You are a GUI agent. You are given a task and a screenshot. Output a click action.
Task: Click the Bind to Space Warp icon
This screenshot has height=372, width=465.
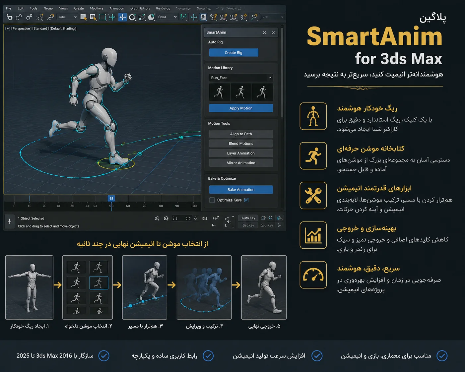(50, 17)
